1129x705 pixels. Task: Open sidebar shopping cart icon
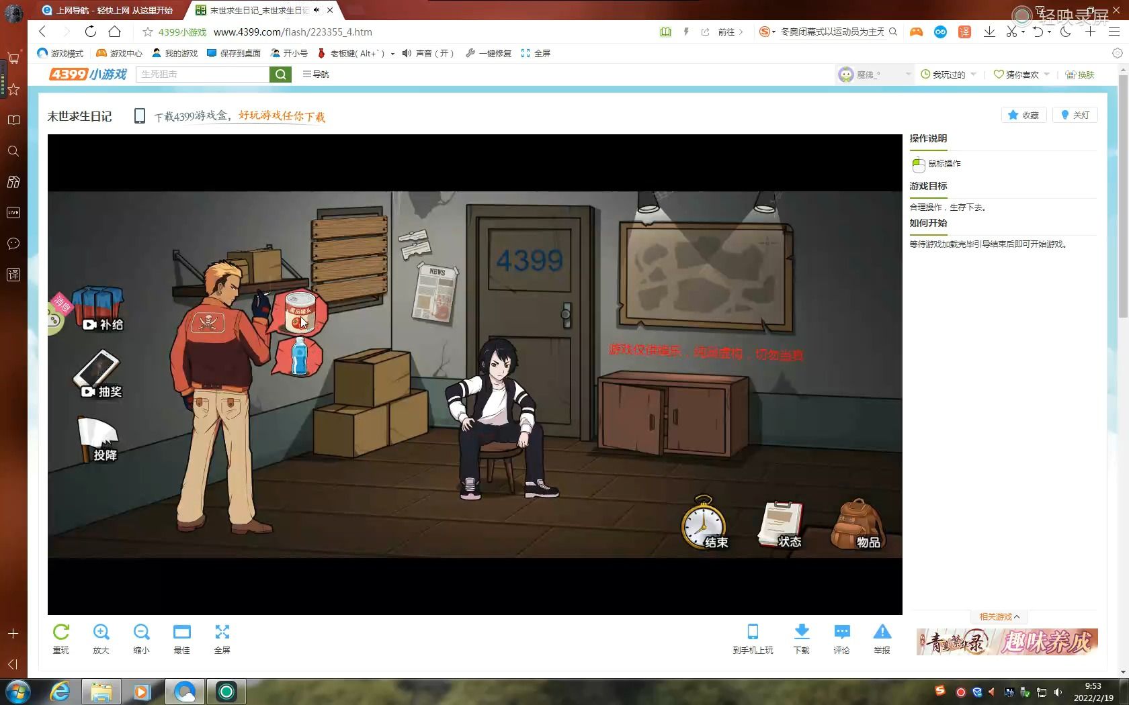coord(13,58)
